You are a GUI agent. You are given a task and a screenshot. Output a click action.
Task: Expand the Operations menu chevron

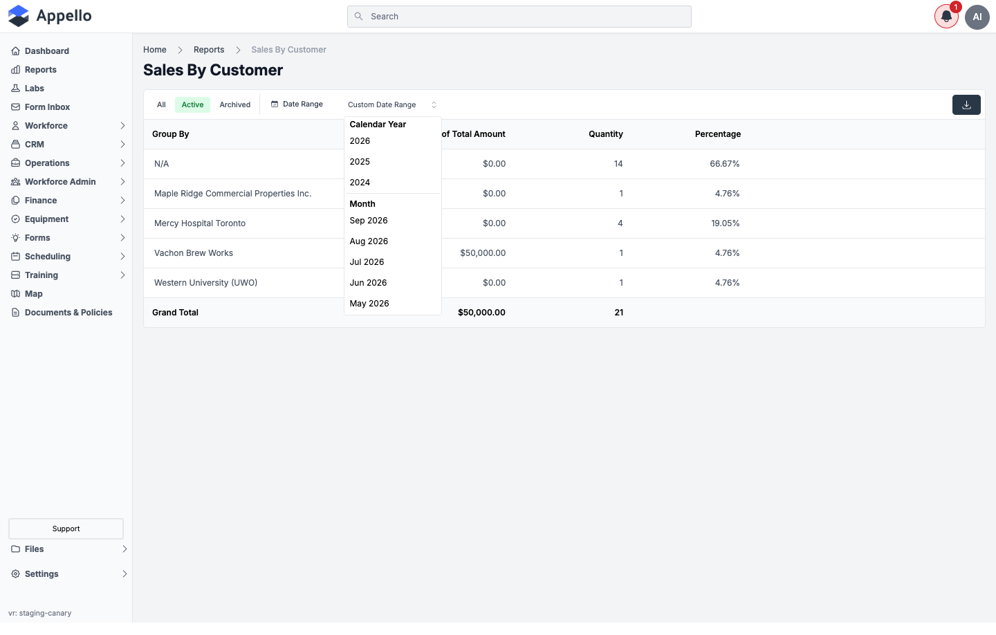point(122,163)
